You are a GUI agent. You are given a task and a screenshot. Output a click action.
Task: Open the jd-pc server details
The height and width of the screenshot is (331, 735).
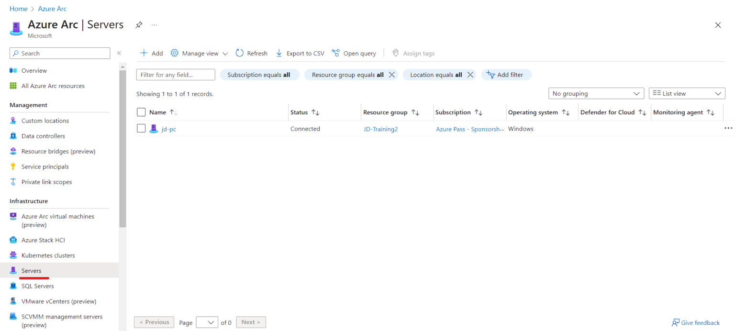[x=168, y=129]
